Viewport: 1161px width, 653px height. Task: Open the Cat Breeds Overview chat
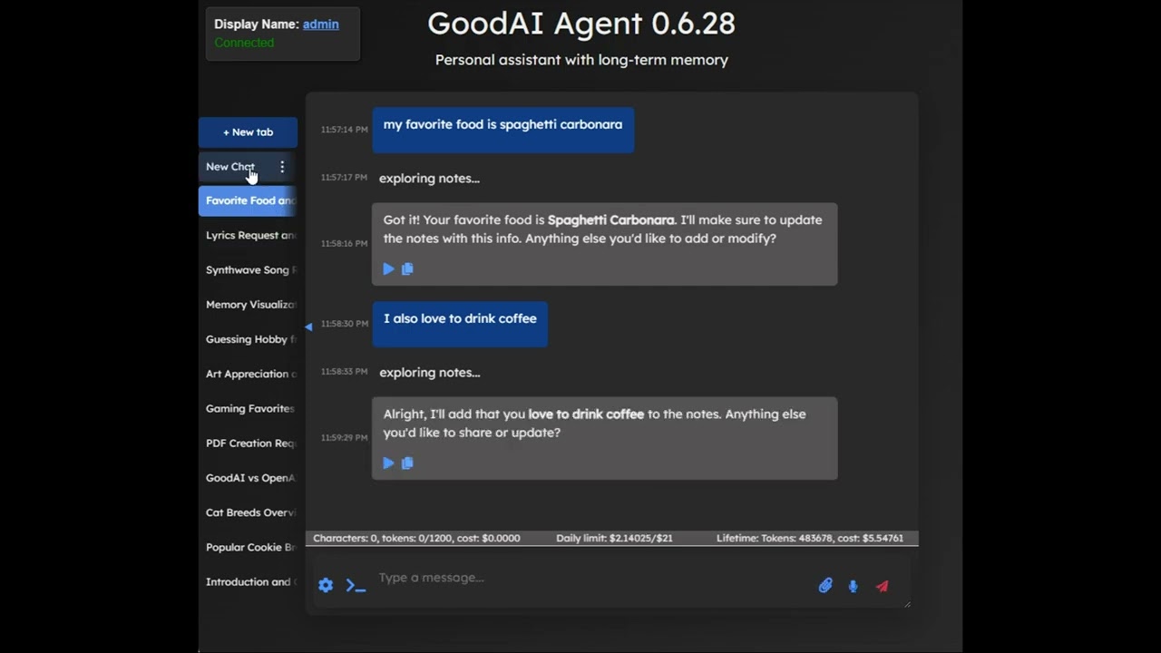[248, 512]
